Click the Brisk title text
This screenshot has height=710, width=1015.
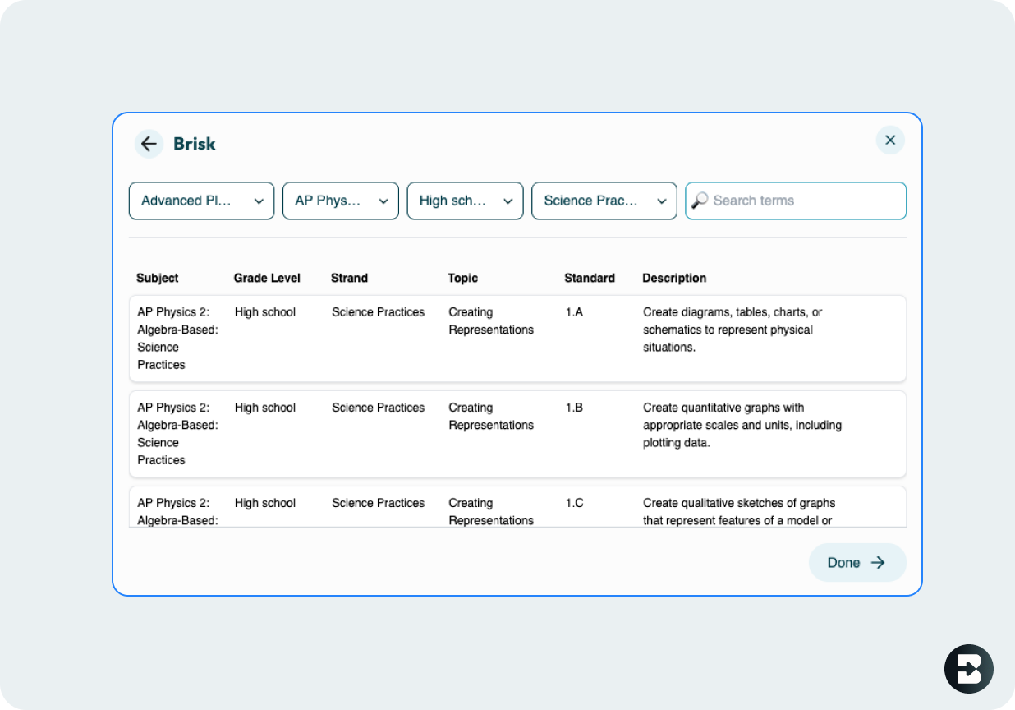pos(195,144)
